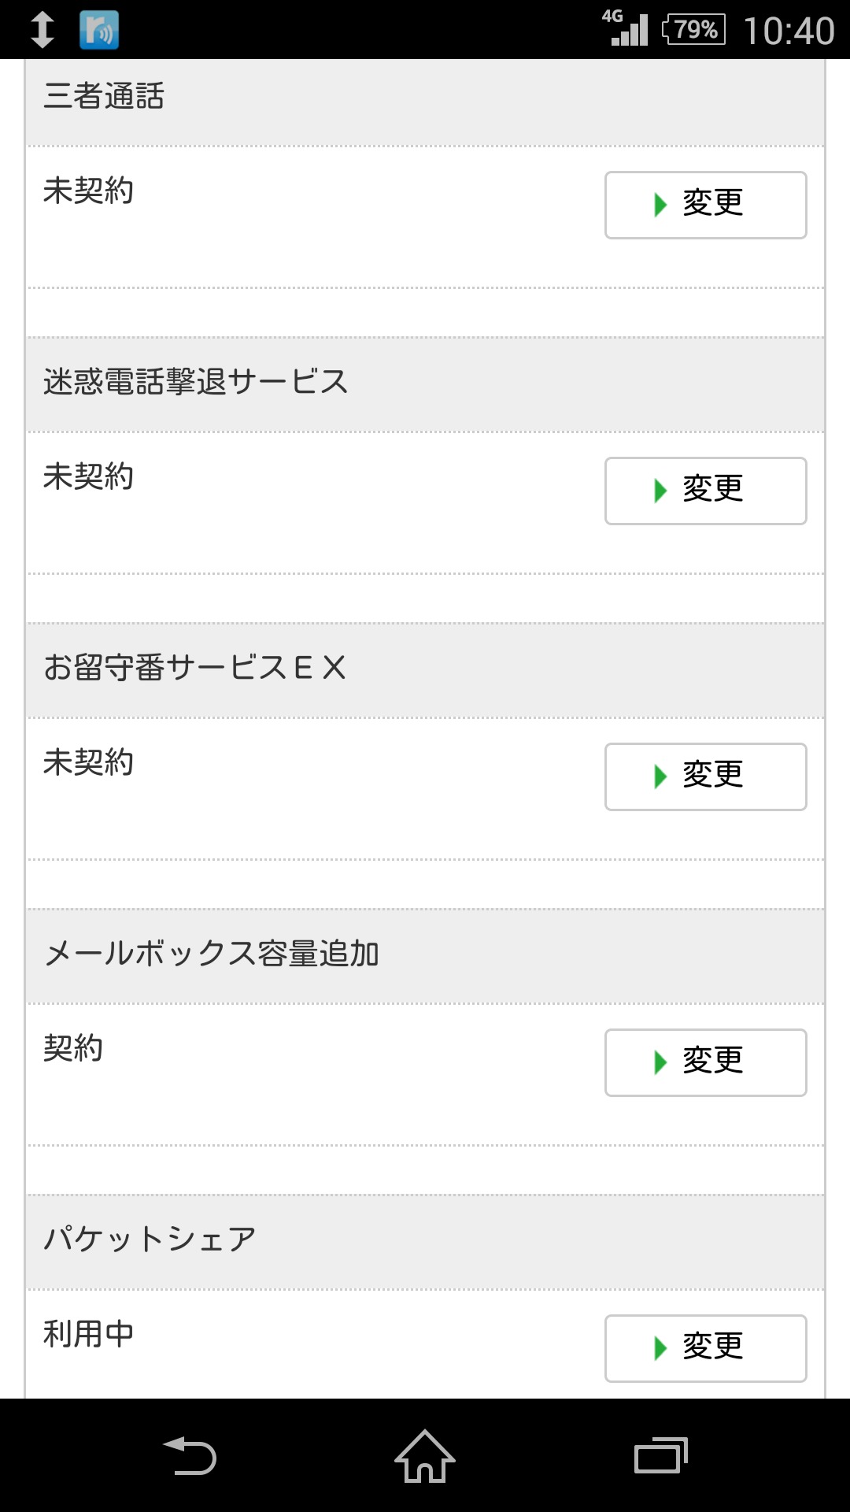The width and height of the screenshot is (850, 1512).
Task: Tap the Android back navigation icon
Action: pos(190,1456)
